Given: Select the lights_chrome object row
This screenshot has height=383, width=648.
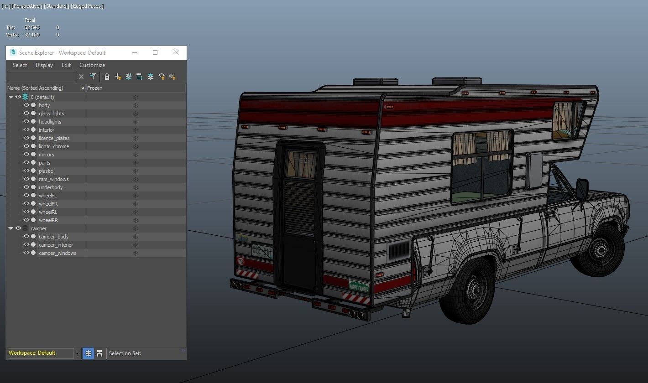Looking at the screenshot, I should click(x=54, y=146).
